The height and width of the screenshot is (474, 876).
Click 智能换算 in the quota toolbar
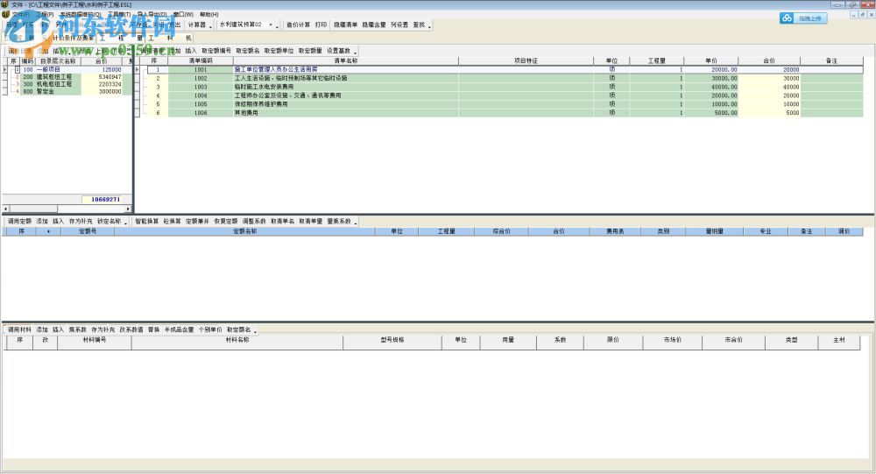coord(147,222)
